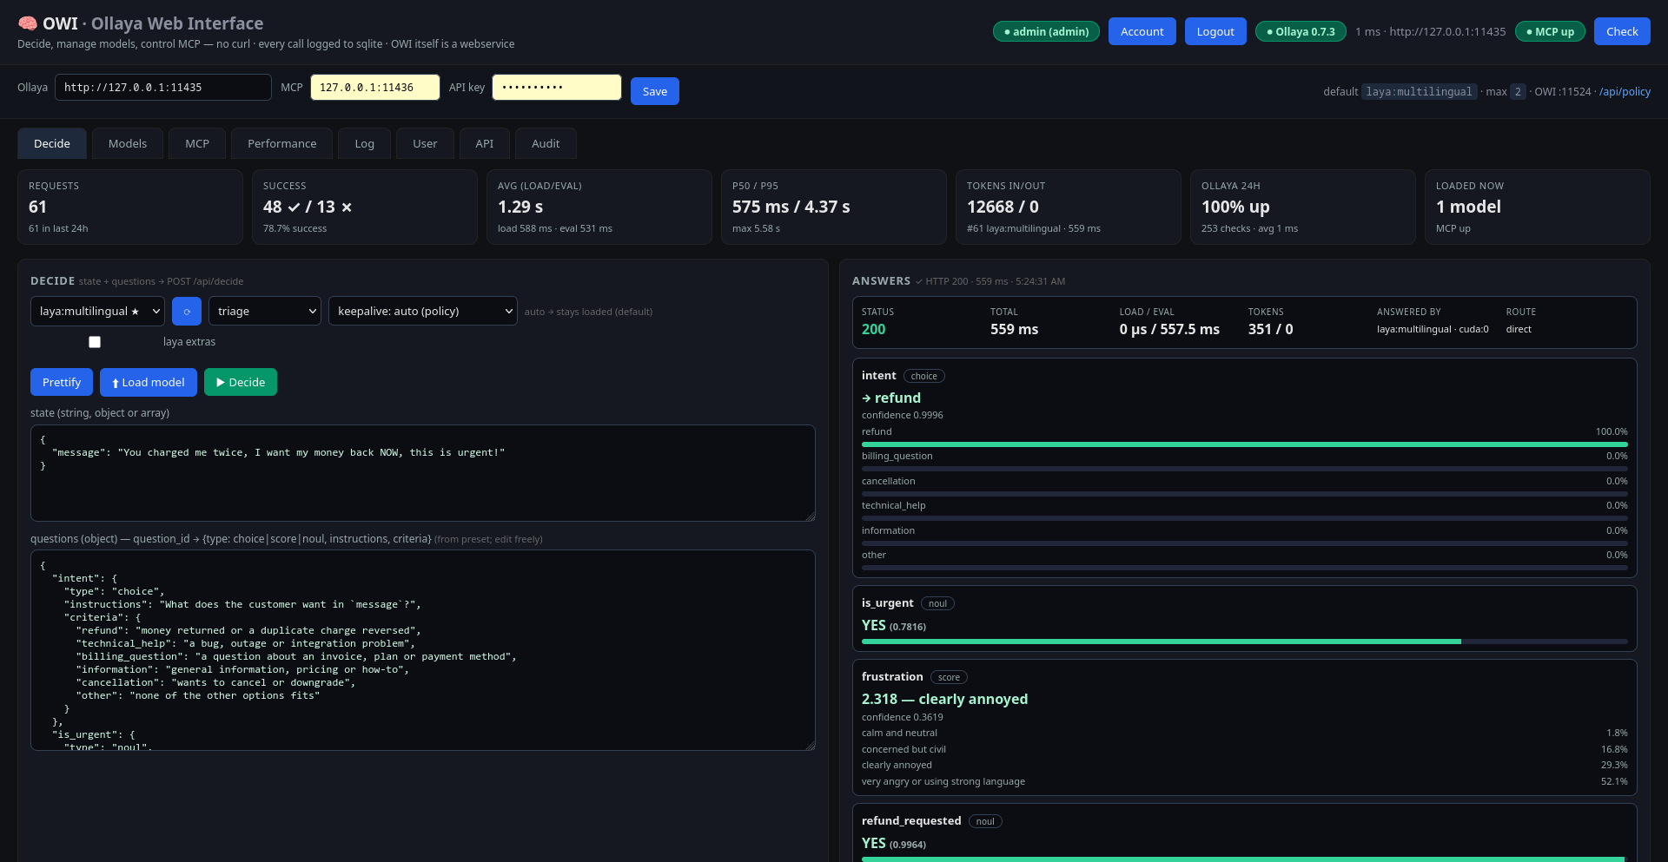Click the P50 / P95 stat card

coord(834,207)
